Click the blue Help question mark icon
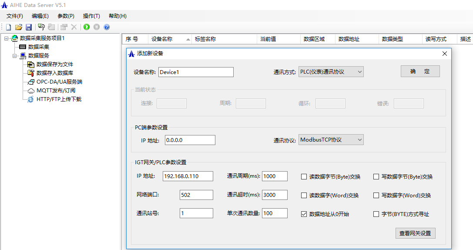The width and height of the screenshot is (473, 250). point(107,27)
